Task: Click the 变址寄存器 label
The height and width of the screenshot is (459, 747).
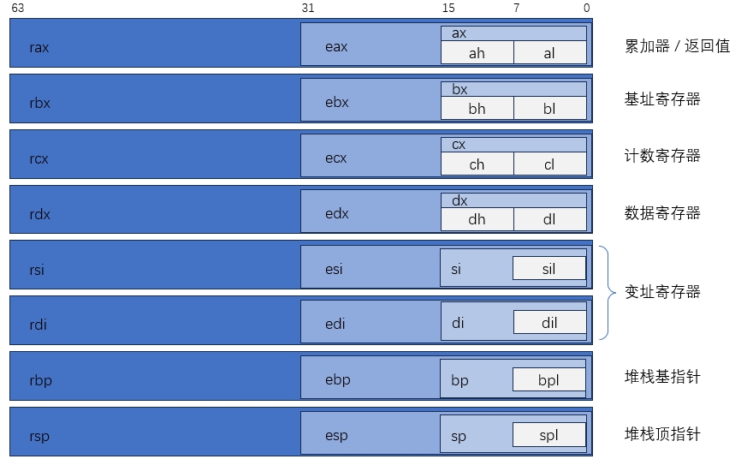Action: [x=662, y=292]
